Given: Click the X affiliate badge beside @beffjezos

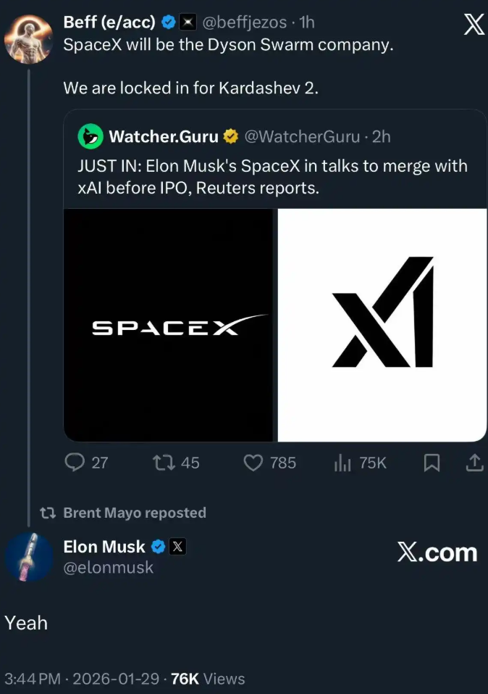Looking at the screenshot, I should (x=189, y=22).
